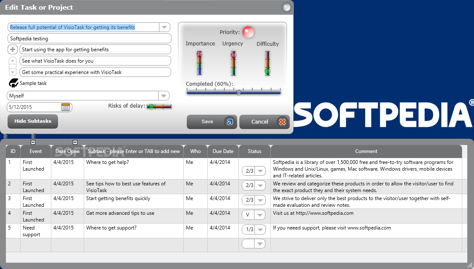Image resolution: width=474 pixels, height=269 pixels.
Task: Click subtask 'Get more advanced tips to use'
Action: coord(120,213)
